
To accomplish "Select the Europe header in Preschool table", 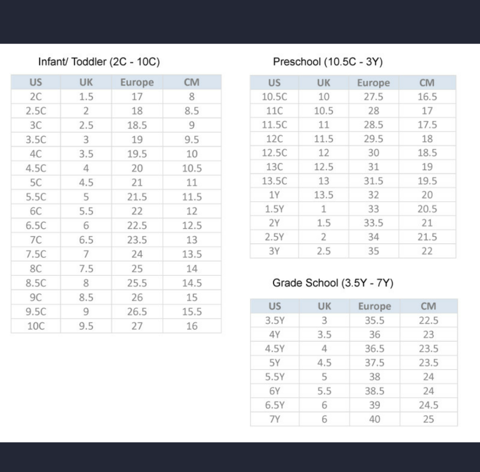I will click(x=373, y=83).
